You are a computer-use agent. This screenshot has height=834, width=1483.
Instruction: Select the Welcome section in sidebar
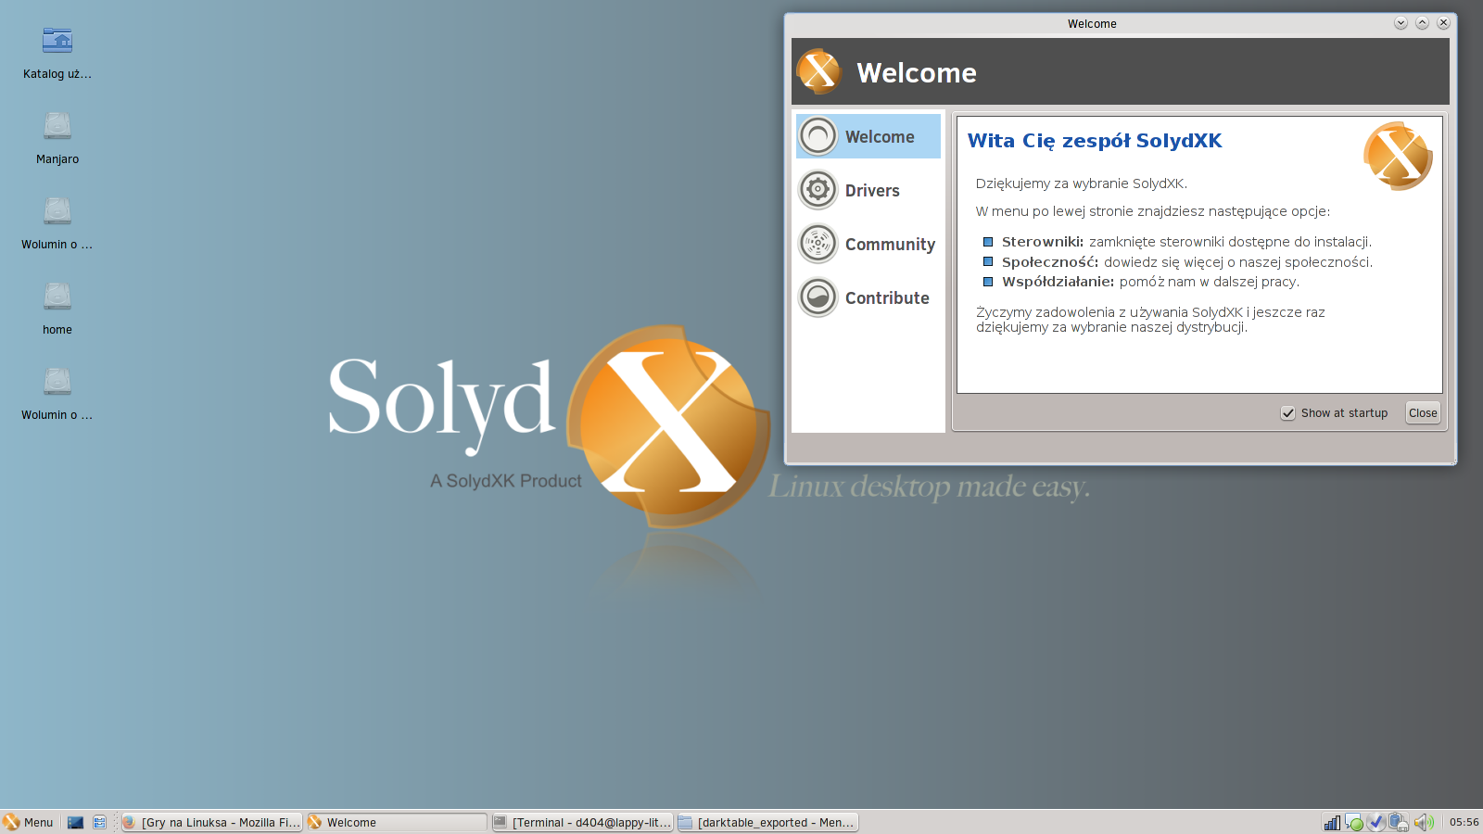868,136
